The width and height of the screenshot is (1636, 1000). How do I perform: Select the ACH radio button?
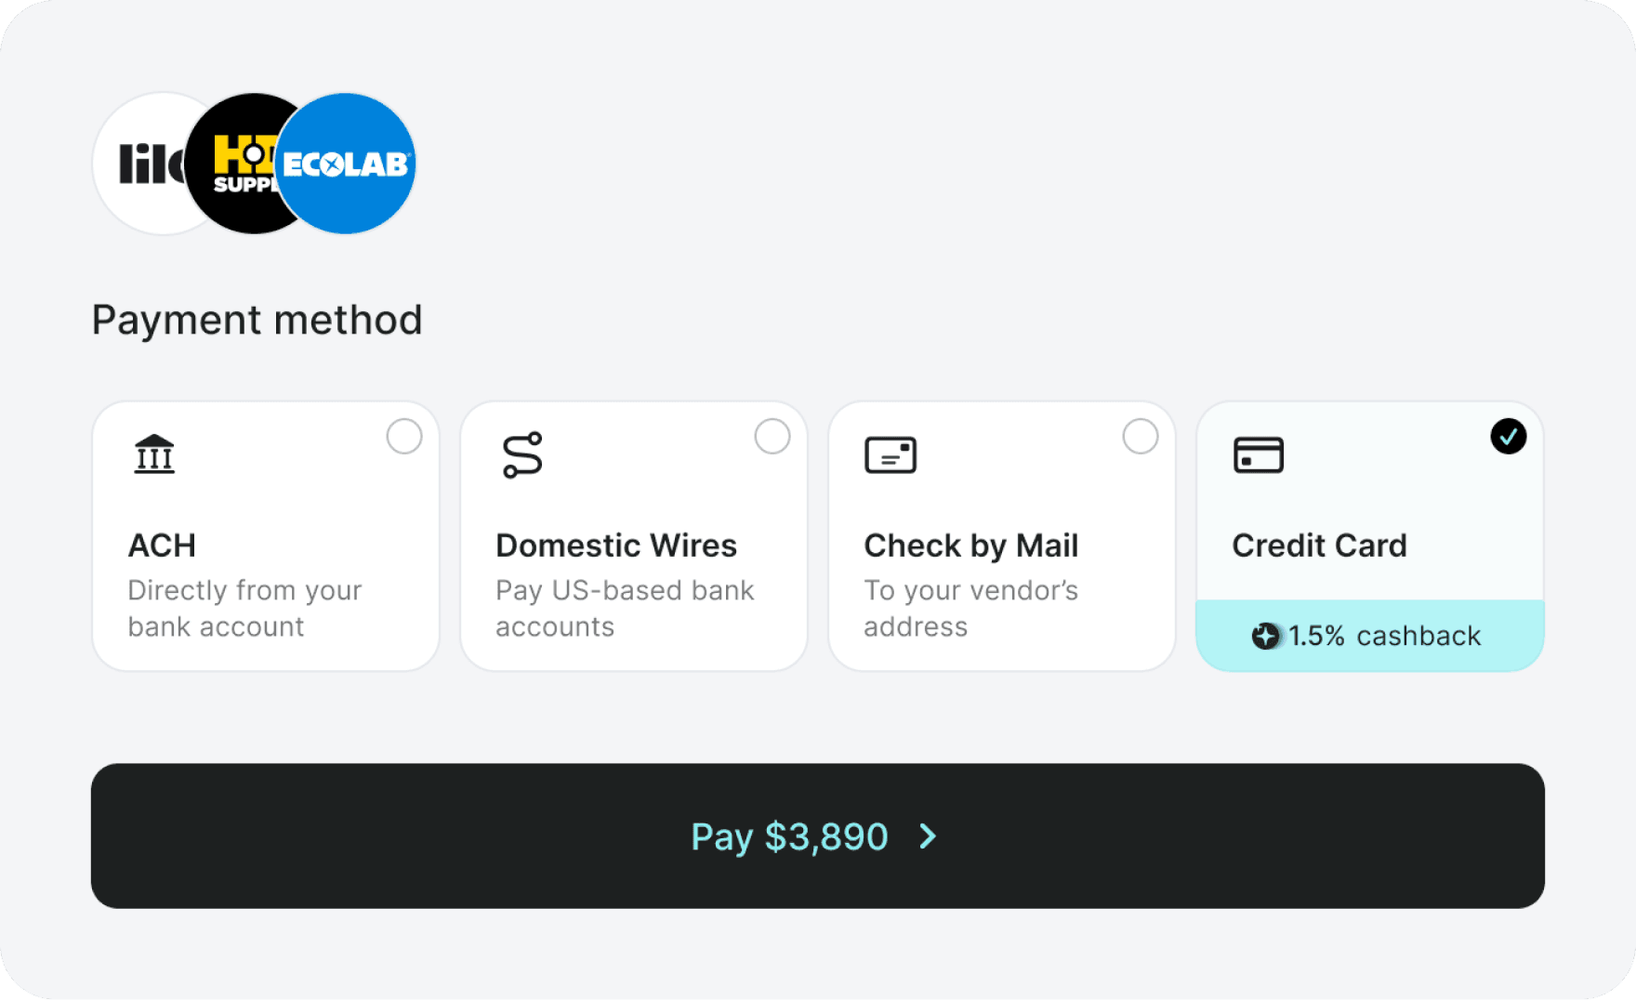click(404, 436)
